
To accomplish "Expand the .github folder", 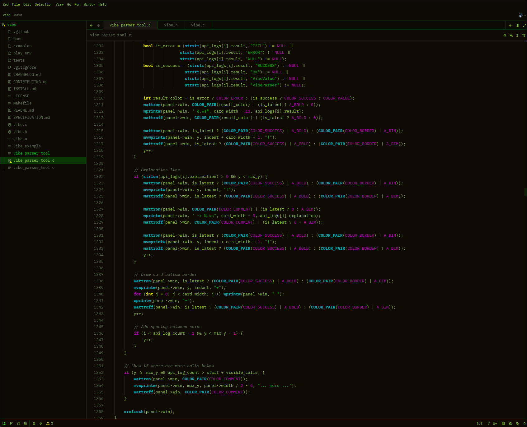I will (43, 32).
